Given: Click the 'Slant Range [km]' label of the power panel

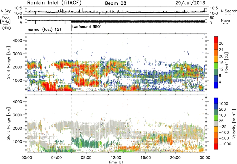Looking at the screenshot, I should click(x=8, y=62).
